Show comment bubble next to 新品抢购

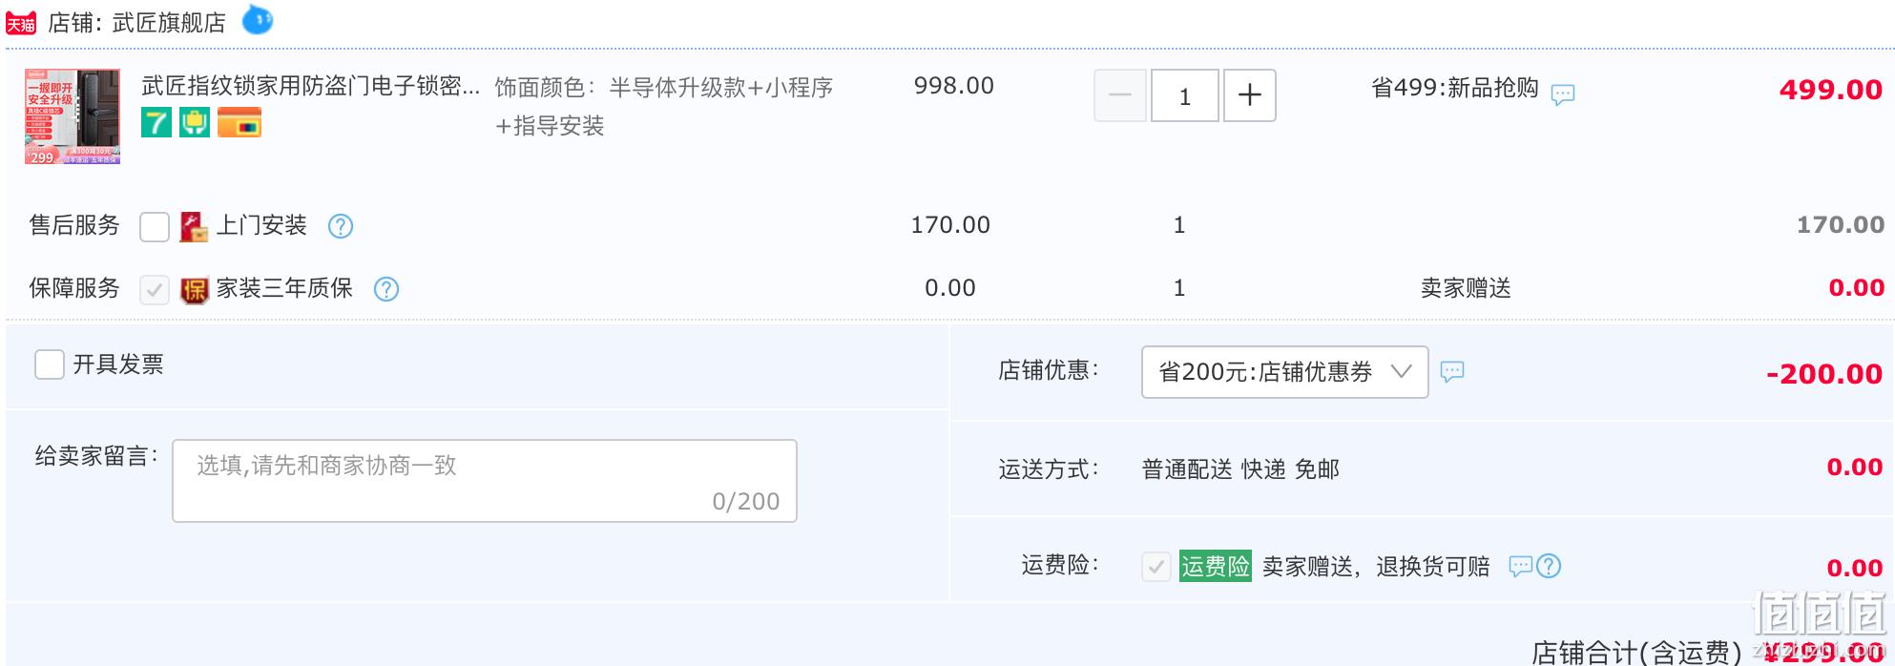click(x=1563, y=94)
